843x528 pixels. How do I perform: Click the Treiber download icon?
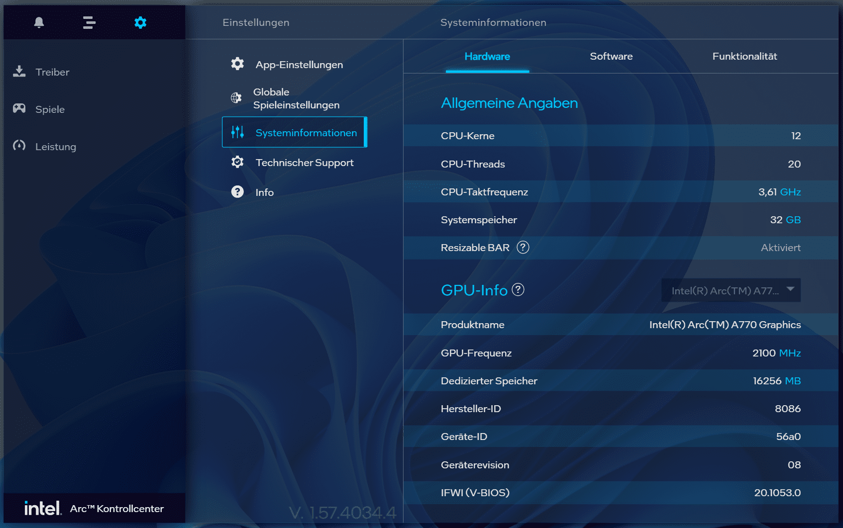click(19, 72)
